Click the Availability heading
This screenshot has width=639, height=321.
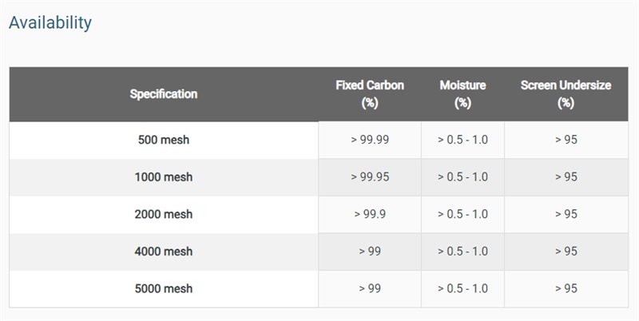[50, 22]
